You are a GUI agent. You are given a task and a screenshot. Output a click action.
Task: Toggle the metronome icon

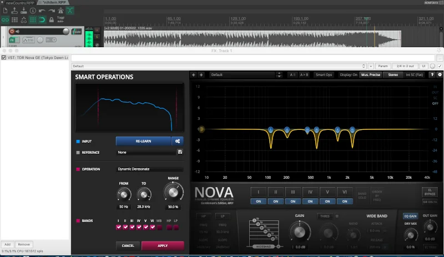pos(60,11)
